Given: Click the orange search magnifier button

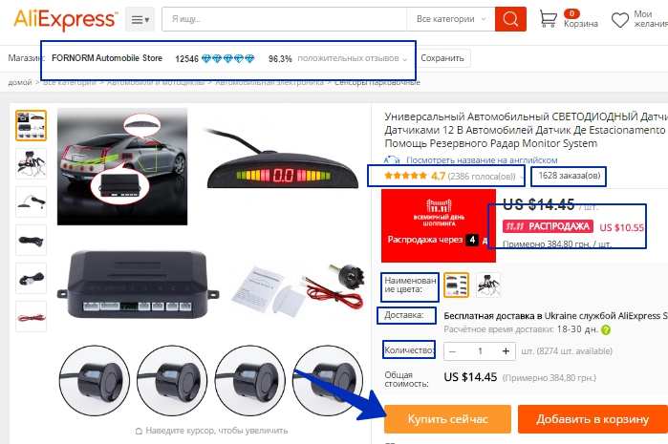Looking at the screenshot, I should tap(510, 19).
